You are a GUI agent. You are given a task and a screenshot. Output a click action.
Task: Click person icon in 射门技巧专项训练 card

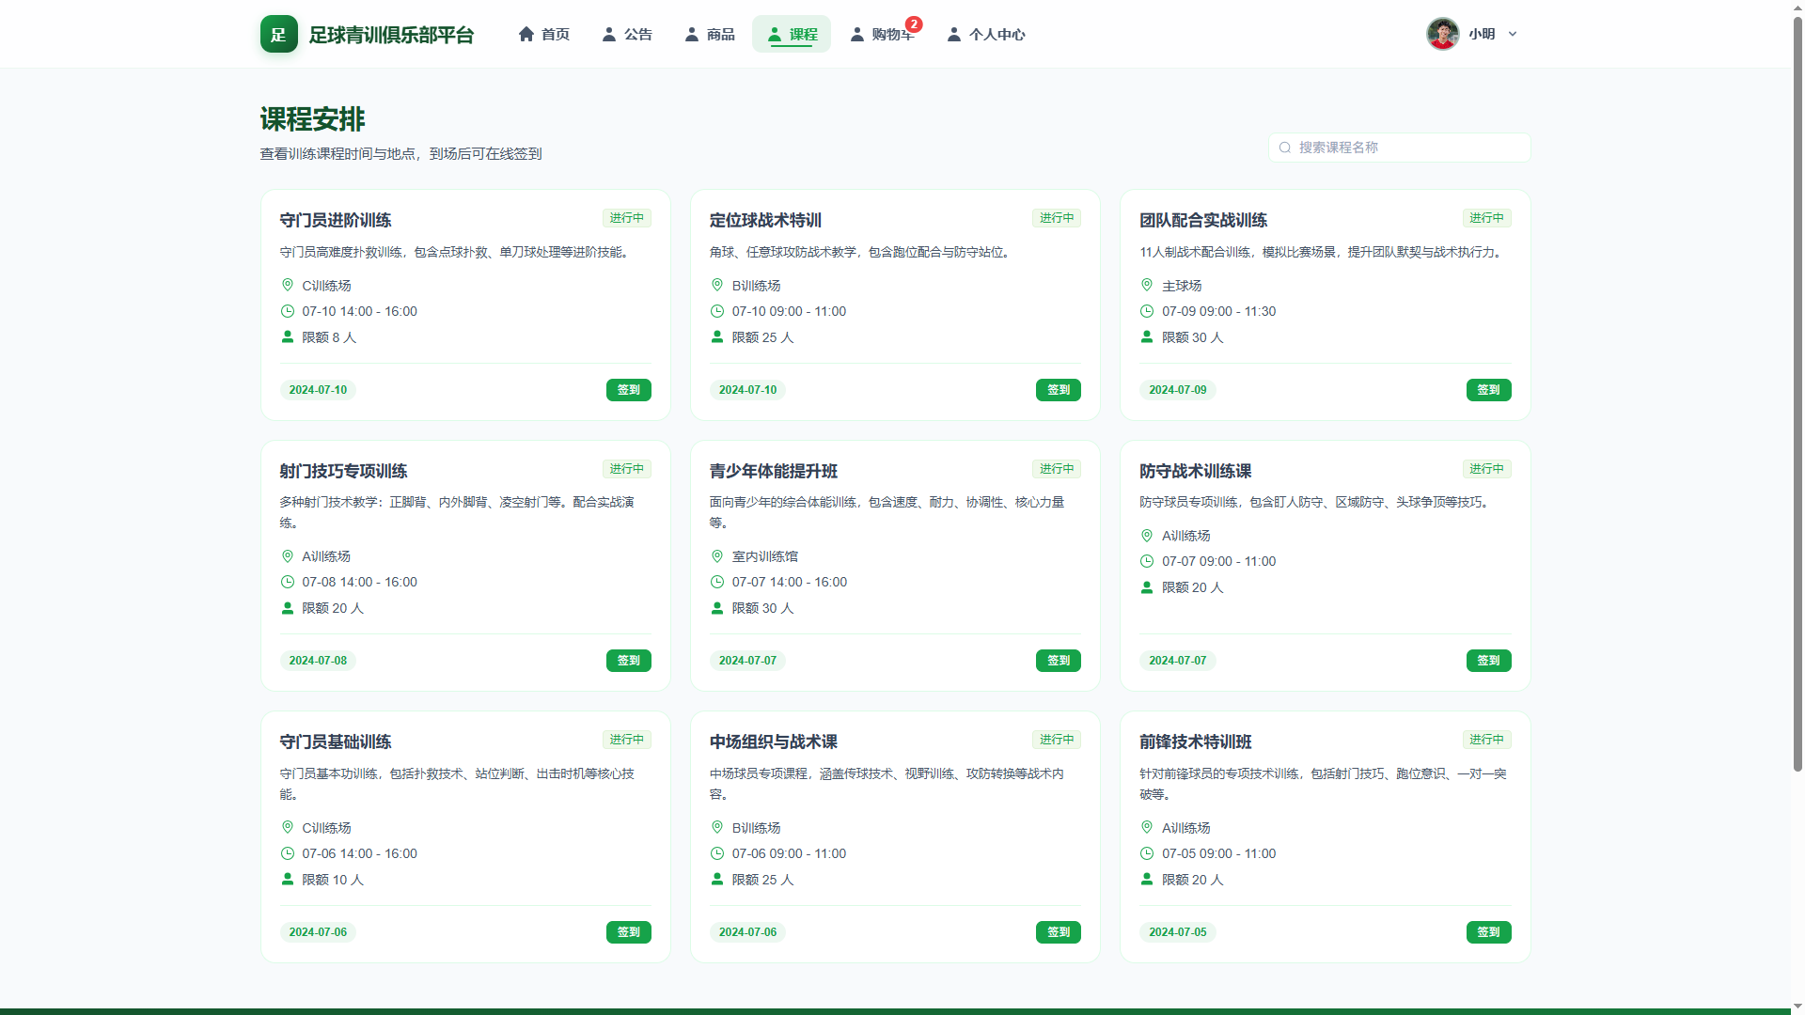(x=288, y=608)
